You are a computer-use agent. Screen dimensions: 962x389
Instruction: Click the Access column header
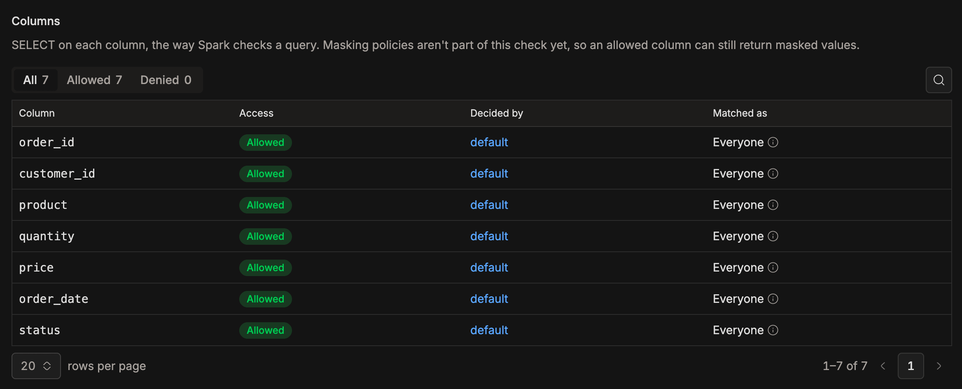pos(256,113)
